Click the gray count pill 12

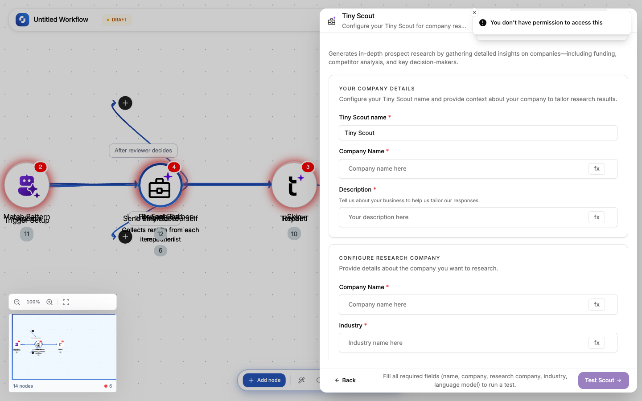[160, 234]
